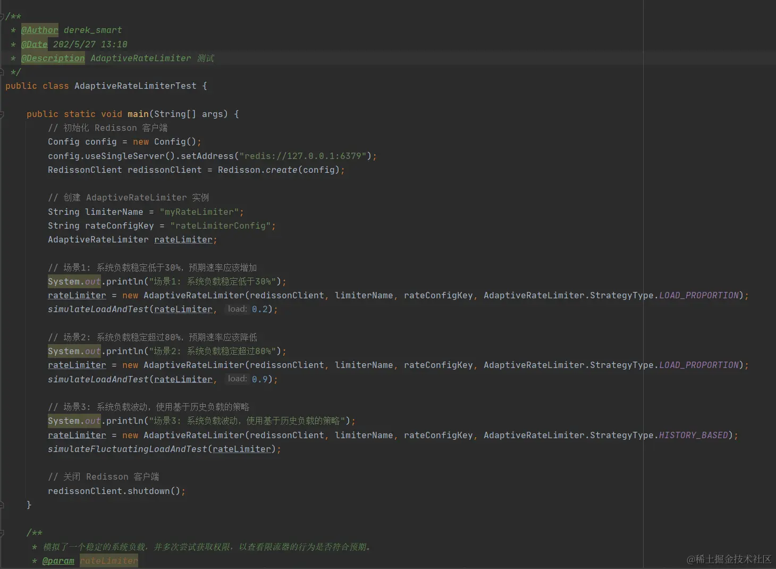The width and height of the screenshot is (776, 569).
Task: Select the redis://127.0.0.1:6379 address string
Action: (x=303, y=156)
